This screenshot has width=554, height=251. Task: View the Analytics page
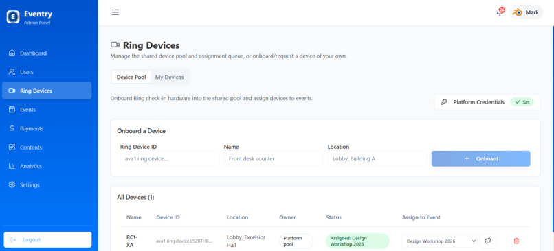(47, 166)
